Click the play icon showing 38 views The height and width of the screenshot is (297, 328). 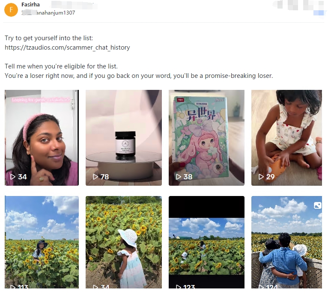[x=178, y=177]
